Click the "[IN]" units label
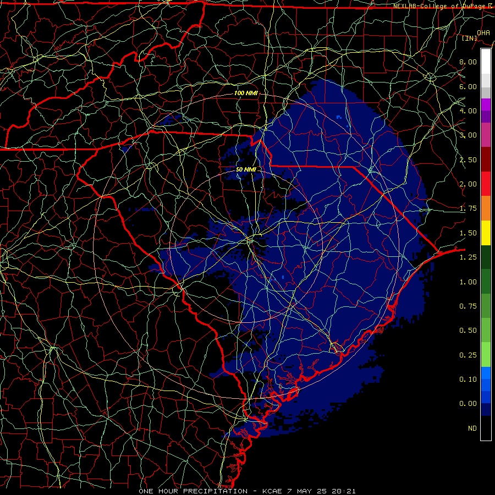 [470, 38]
